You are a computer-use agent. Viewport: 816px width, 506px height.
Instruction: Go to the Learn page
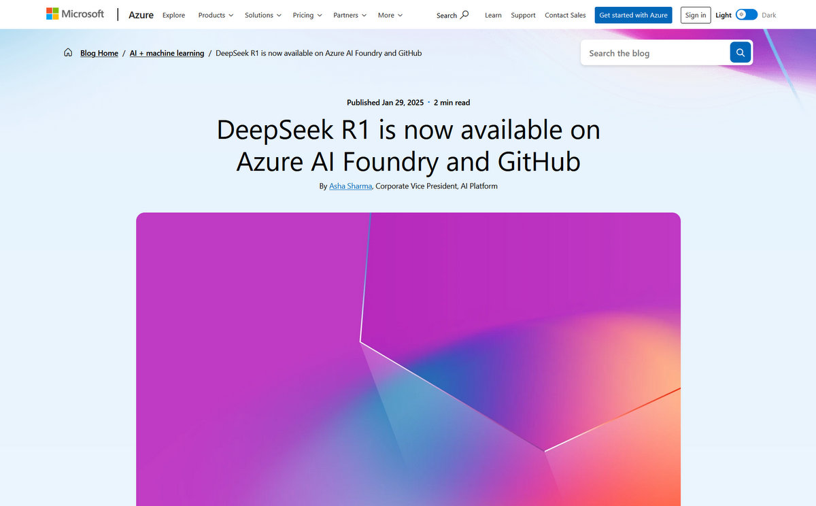(493, 15)
